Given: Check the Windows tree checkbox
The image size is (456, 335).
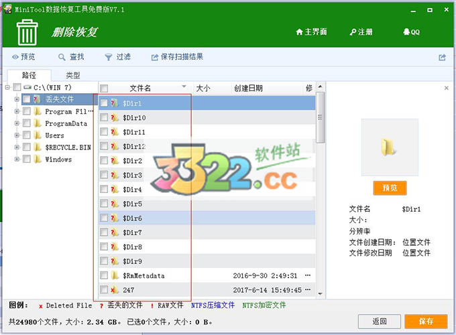Looking at the screenshot, I should (26, 159).
